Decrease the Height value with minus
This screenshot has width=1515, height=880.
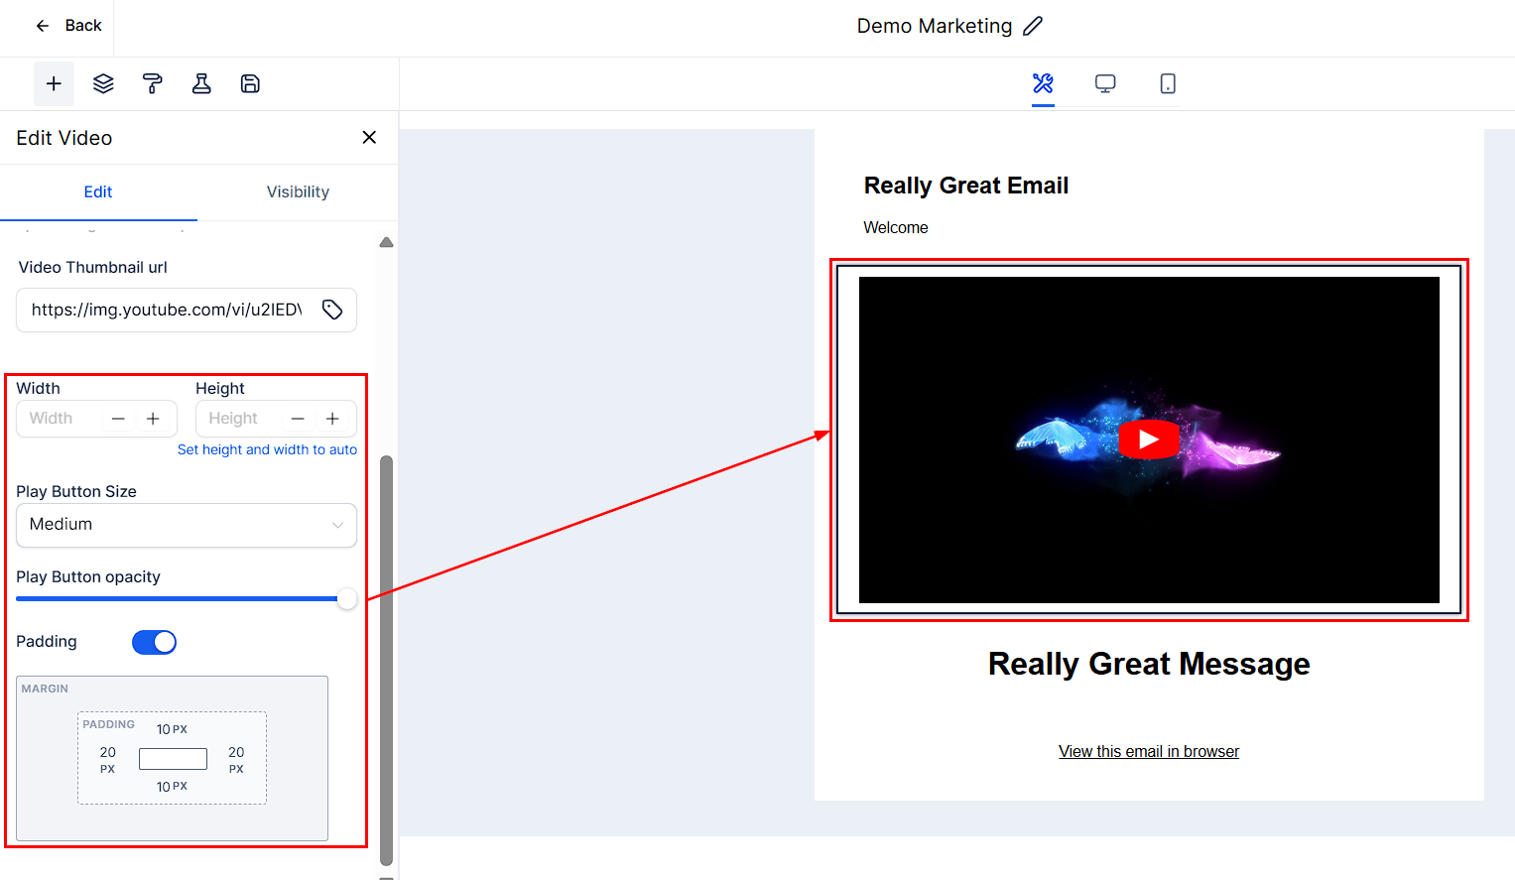(298, 420)
